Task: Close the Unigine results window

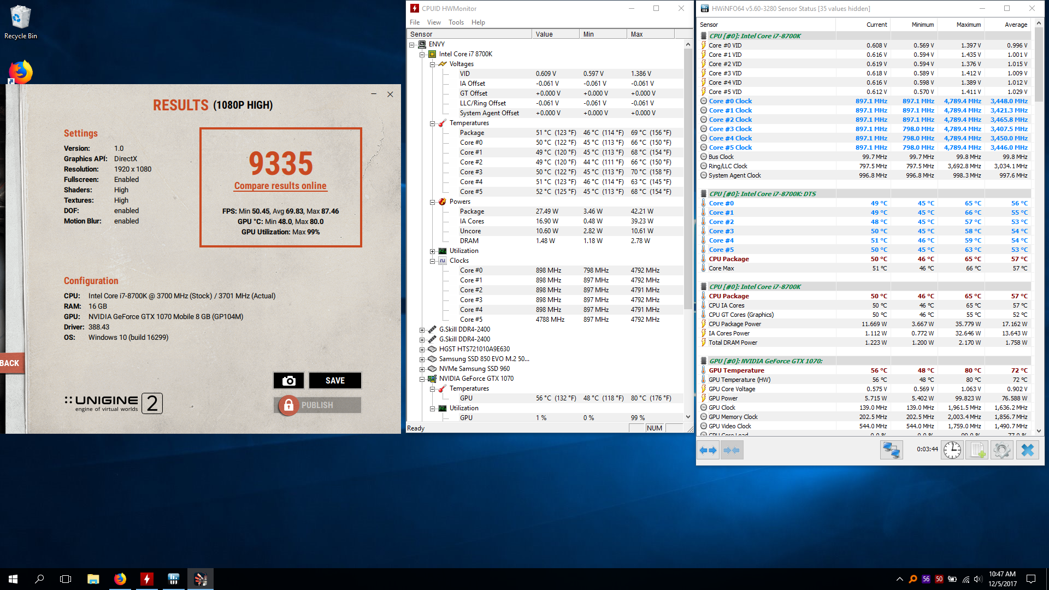Action: (390, 94)
